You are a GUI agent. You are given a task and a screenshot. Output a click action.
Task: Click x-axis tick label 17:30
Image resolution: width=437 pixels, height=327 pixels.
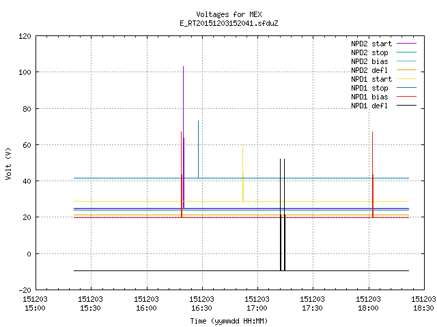(x=313, y=308)
